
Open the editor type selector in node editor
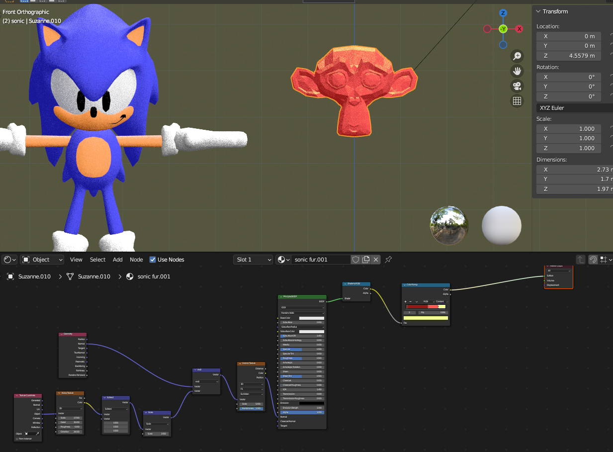9,260
